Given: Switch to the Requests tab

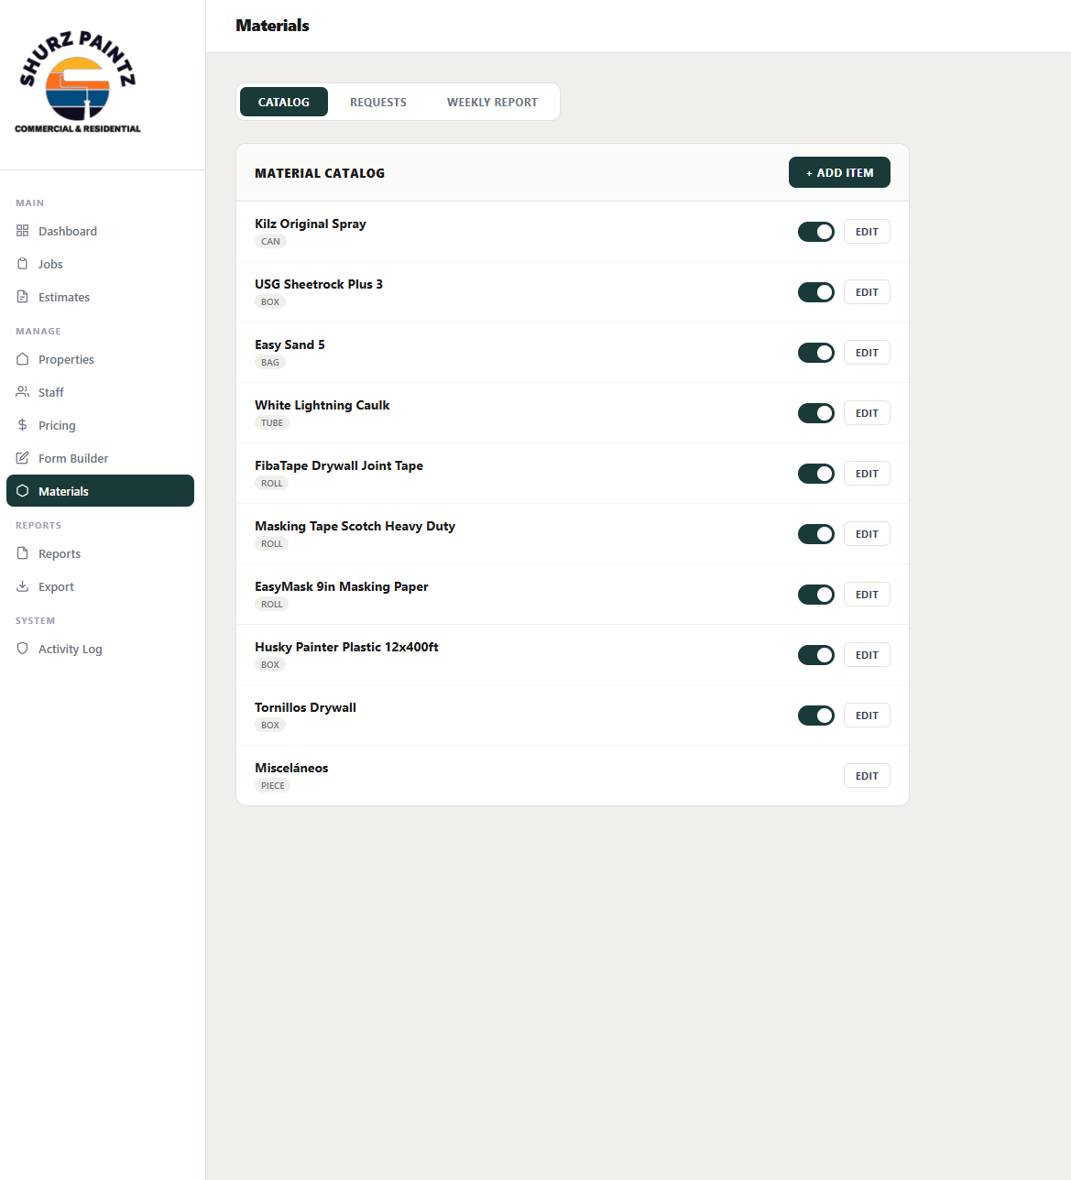Looking at the screenshot, I should 378,102.
